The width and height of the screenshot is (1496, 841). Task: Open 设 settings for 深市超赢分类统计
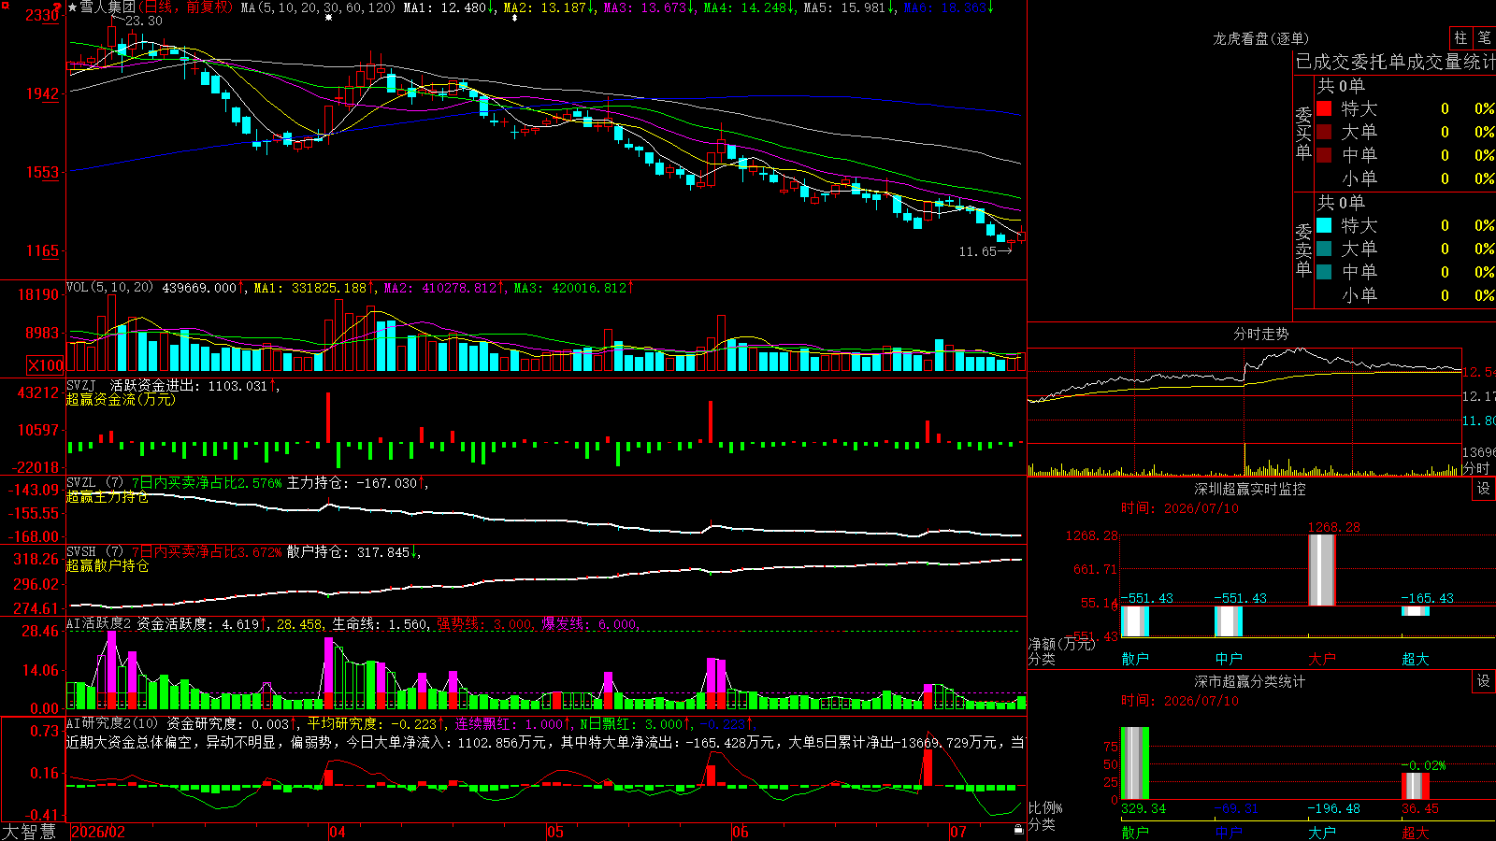1484,681
